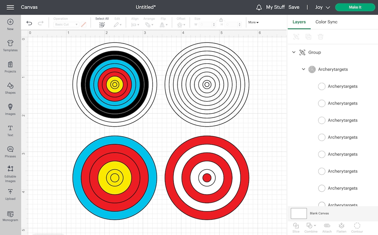Viewport: 378px width, 235px height.
Task: Click the Make It button
Action: click(355, 7)
